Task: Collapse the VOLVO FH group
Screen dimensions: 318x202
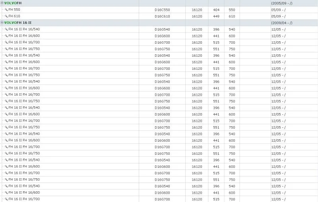Action: click(2, 3)
